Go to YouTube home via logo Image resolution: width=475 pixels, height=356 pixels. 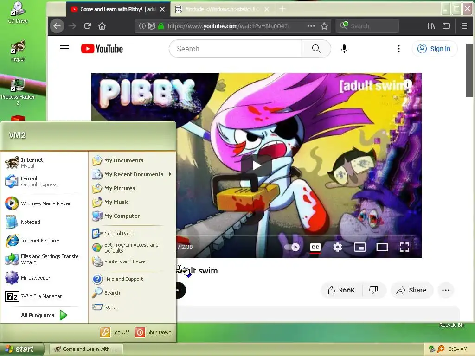tap(102, 49)
